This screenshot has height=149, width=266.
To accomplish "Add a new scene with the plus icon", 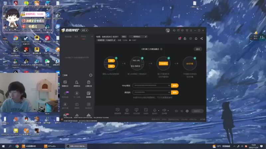I will point(92,36).
